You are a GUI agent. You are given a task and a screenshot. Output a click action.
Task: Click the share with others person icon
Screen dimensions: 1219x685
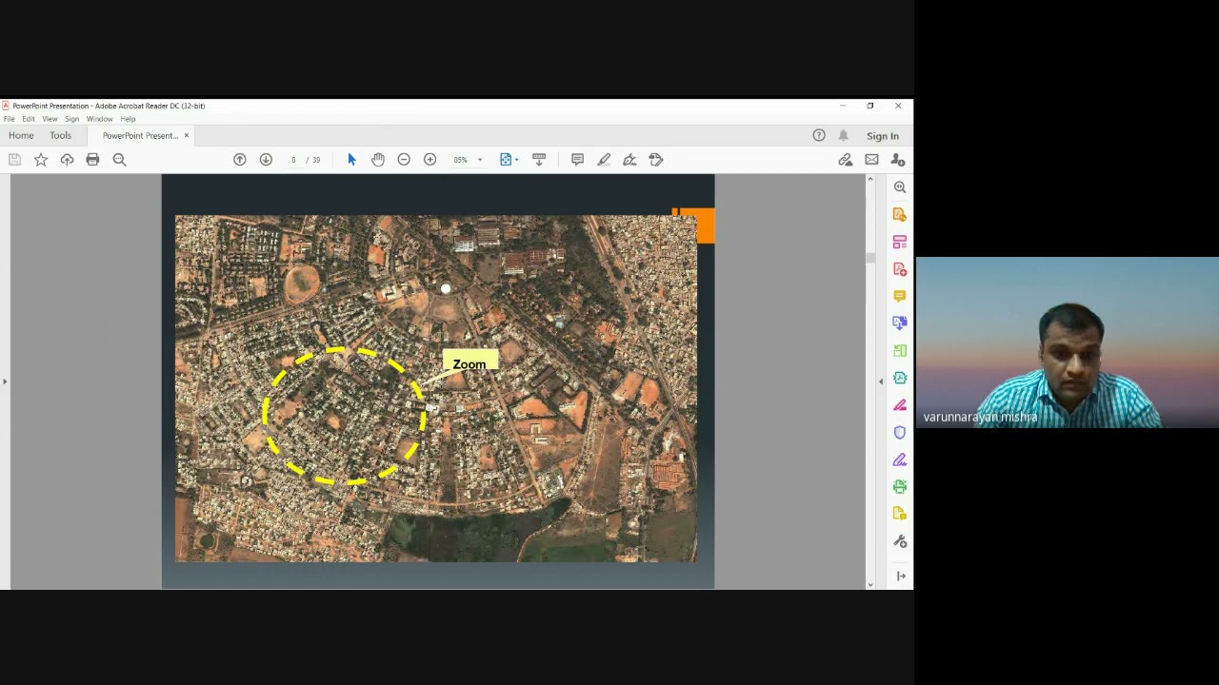898,160
